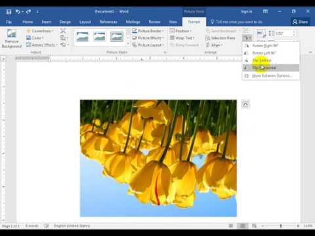
Task: Click the Selection Pane button
Action: coord(220,38)
